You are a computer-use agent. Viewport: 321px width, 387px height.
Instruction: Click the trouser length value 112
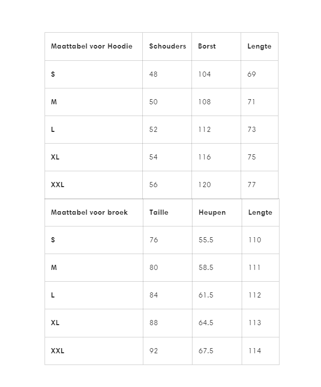coord(254,295)
